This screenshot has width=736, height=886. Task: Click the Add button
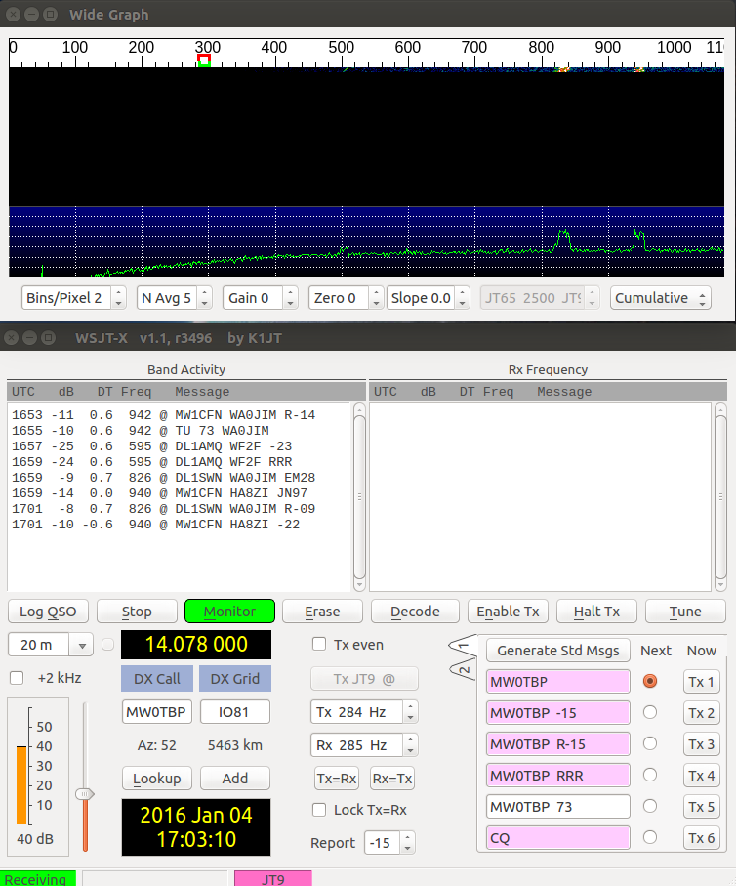click(235, 779)
